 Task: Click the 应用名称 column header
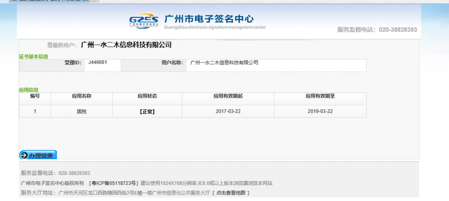(x=82, y=96)
